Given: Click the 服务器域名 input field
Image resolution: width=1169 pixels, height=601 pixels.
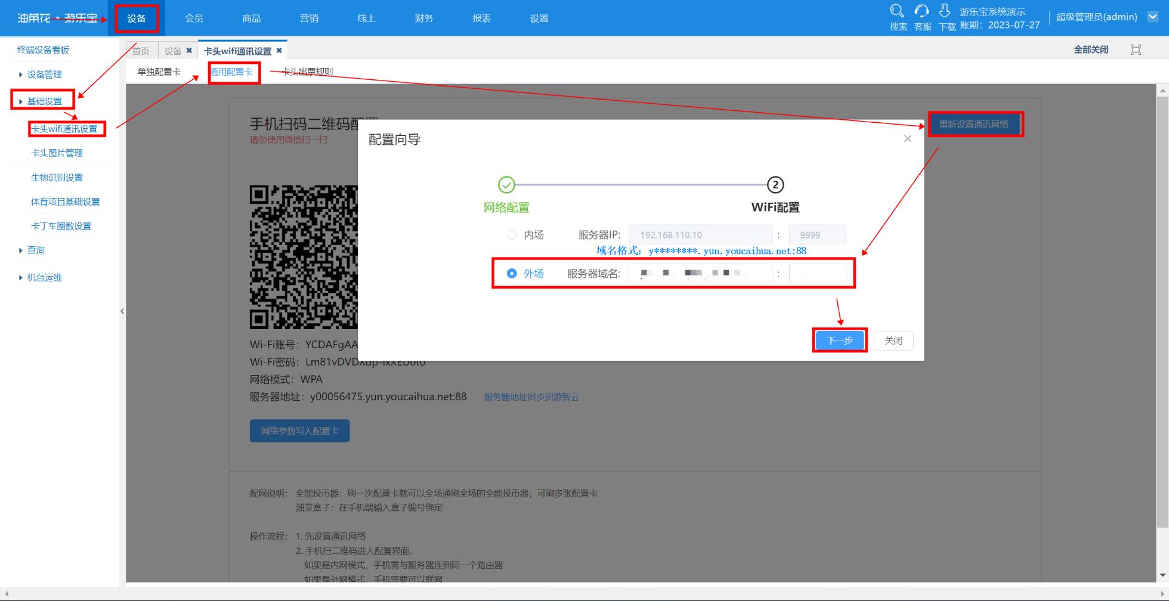Looking at the screenshot, I should [701, 274].
